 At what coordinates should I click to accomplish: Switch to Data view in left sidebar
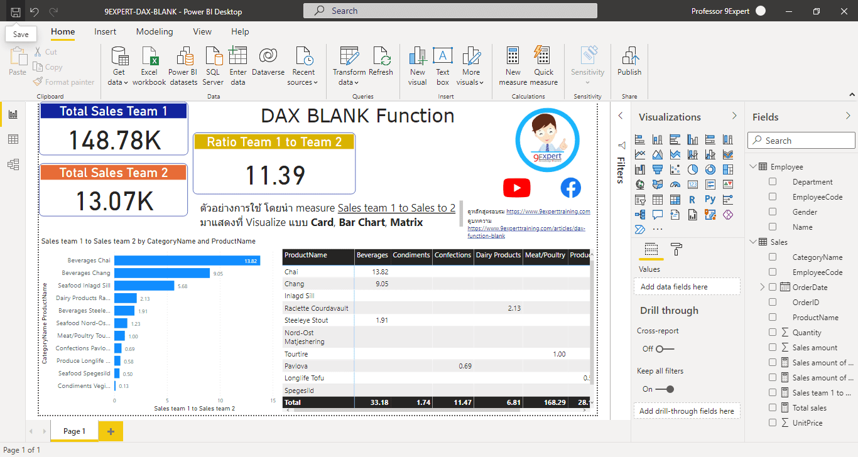coord(13,139)
